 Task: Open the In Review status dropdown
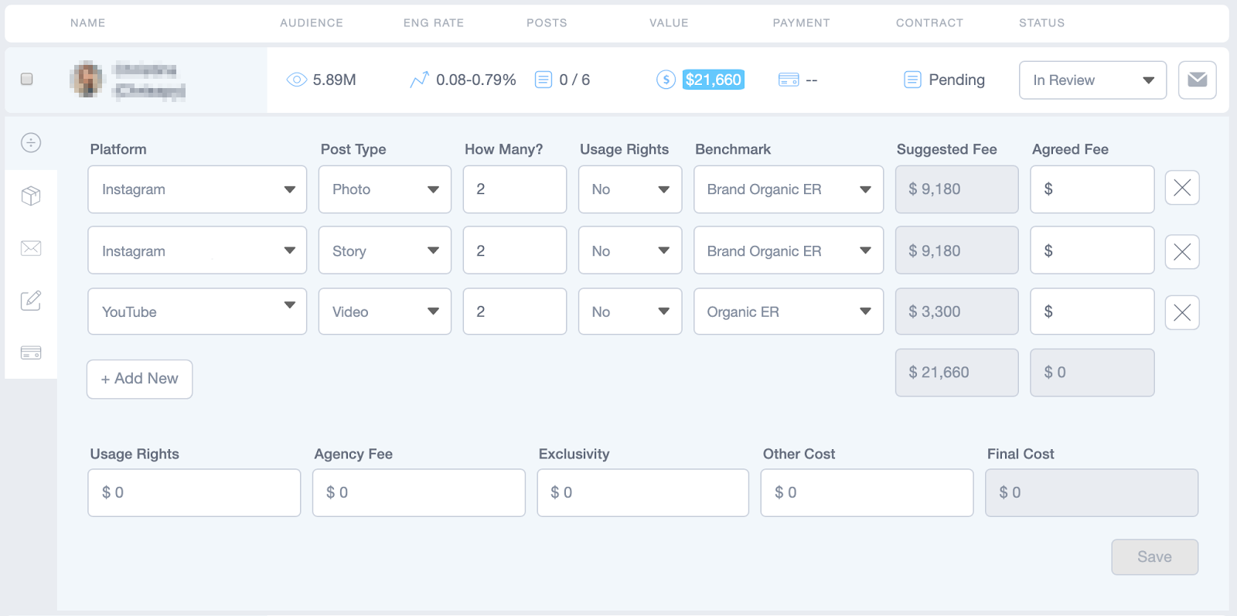[1092, 80]
